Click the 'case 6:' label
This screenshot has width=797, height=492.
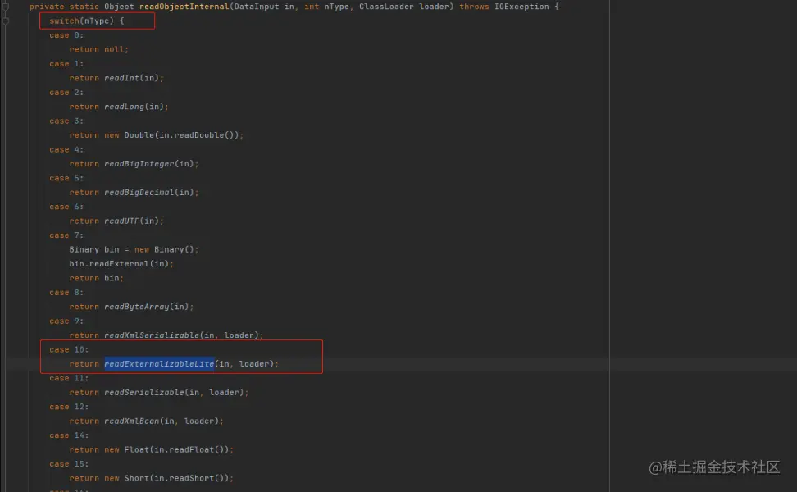66,207
